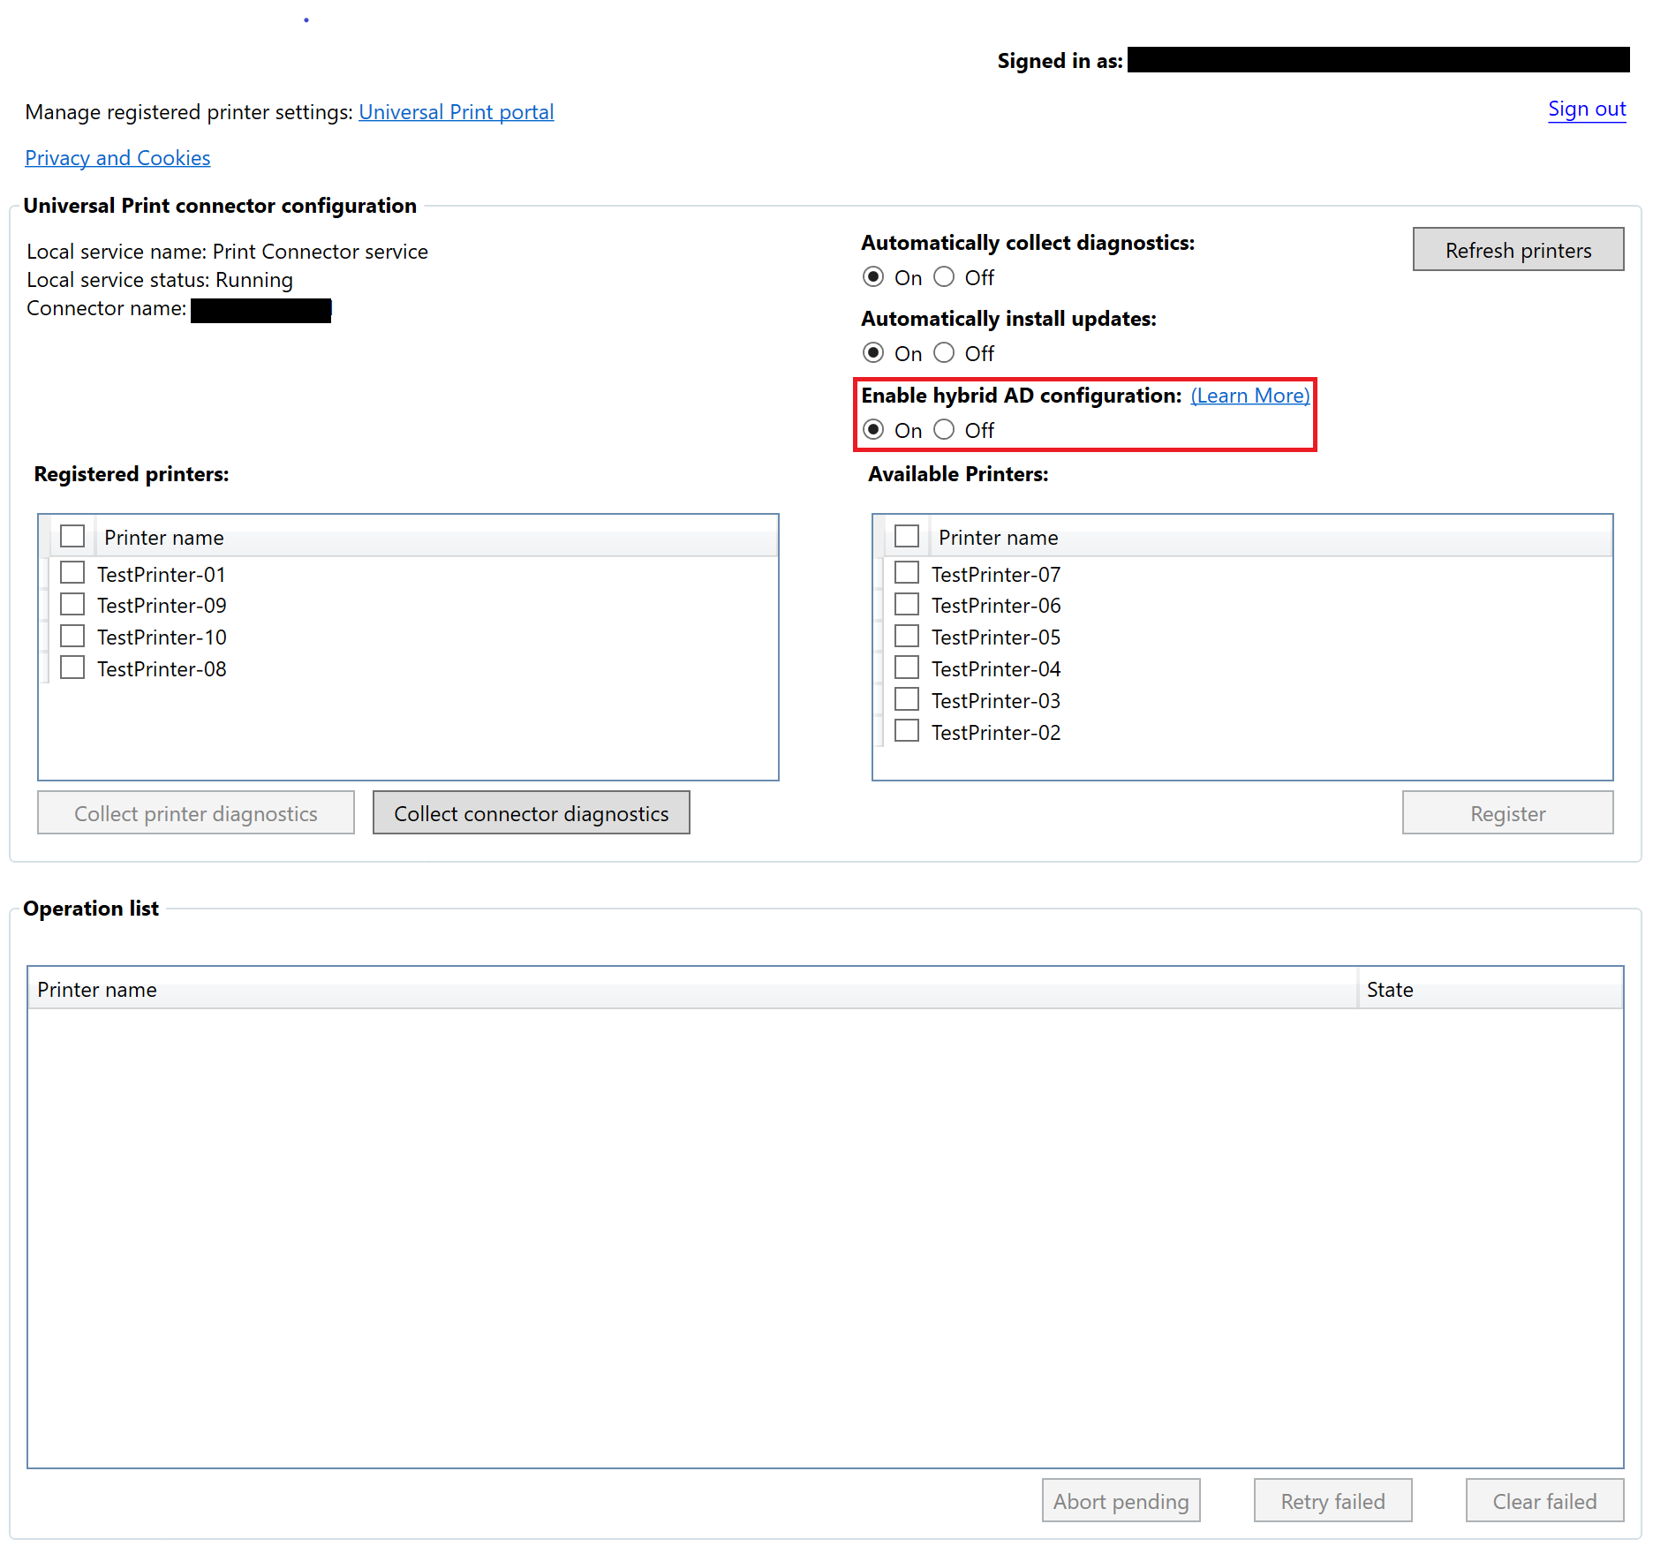Click the Clear failed button
Image resolution: width=1668 pixels, height=1554 pixels.
coord(1544,1501)
